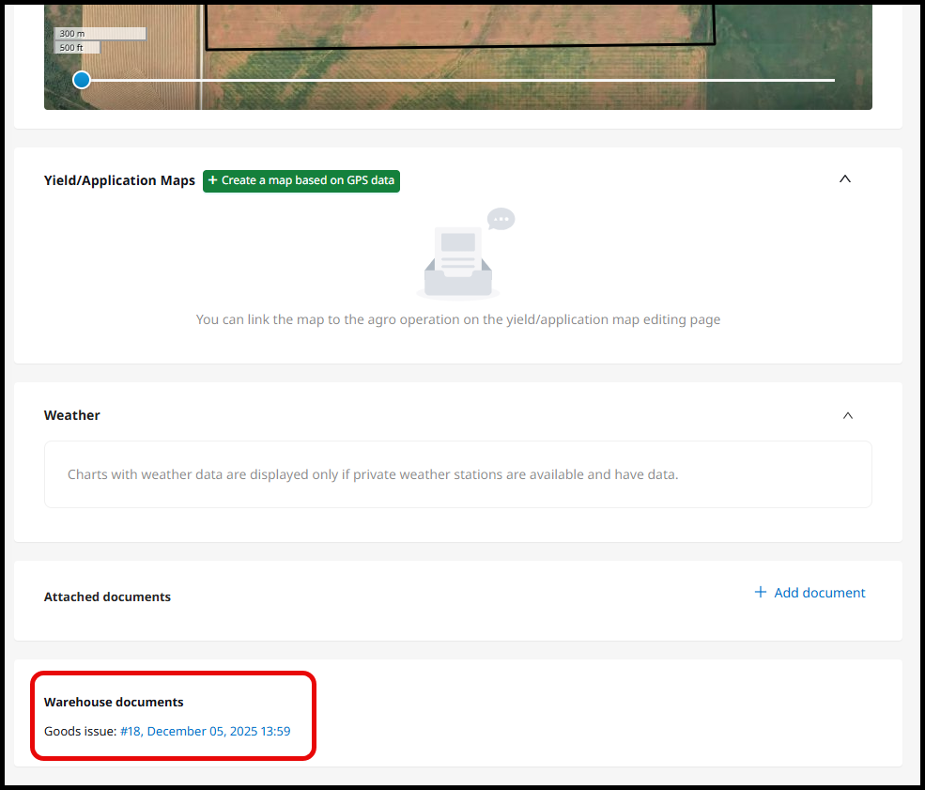
Task: Click the blue slider handle on the map
Action: [x=82, y=80]
